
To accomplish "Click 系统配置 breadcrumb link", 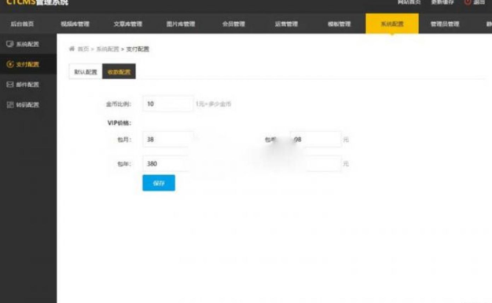I will [x=108, y=49].
